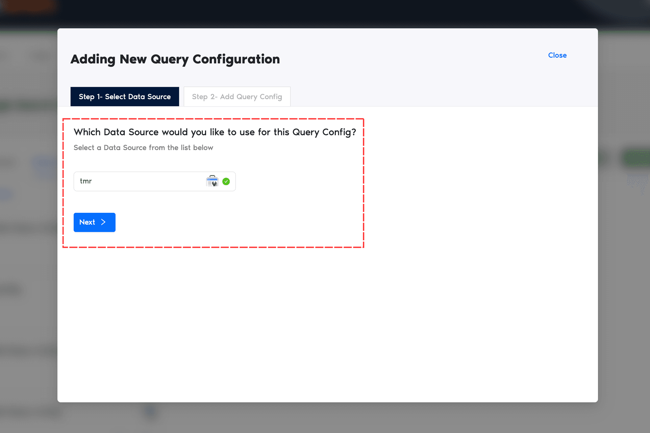The image size is (650, 433).
Task: Click the 'tmr' text in the field
Action: click(x=86, y=181)
